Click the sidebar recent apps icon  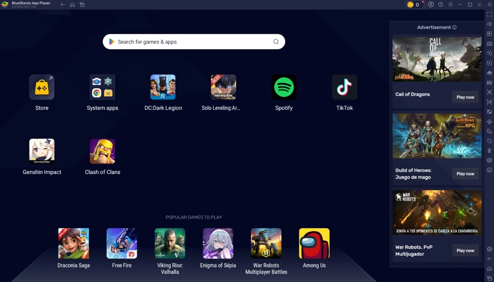coord(489,278)
